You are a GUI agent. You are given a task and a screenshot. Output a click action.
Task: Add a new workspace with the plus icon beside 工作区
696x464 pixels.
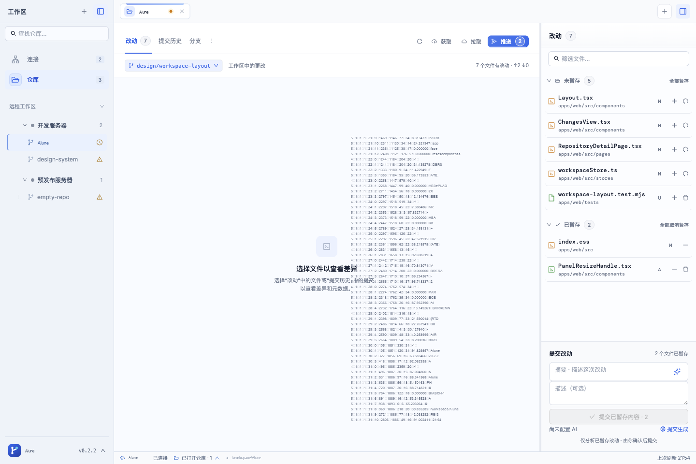[x=84, y=12]
